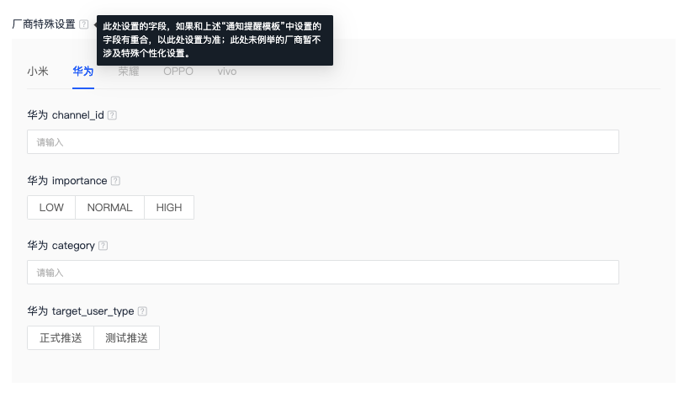695x398 pixels.
Task: Click help icon beside 厂商特殊设置 heading
Action: pos(84,24)
